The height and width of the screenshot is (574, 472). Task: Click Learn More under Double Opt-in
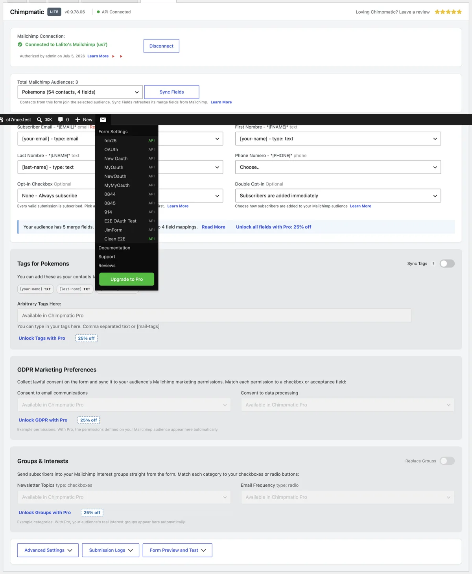point(361,206)
